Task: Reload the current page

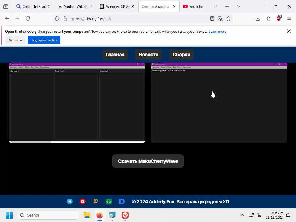Action: [x=28, y=18]
